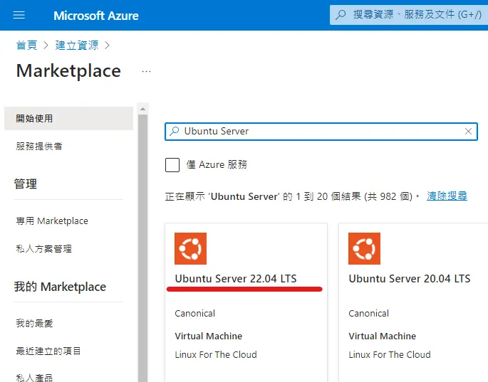This screenshot has height=382, width=488.
Task: Navigate to 建立資源 breadcrumb
Action: coord(76,46)
